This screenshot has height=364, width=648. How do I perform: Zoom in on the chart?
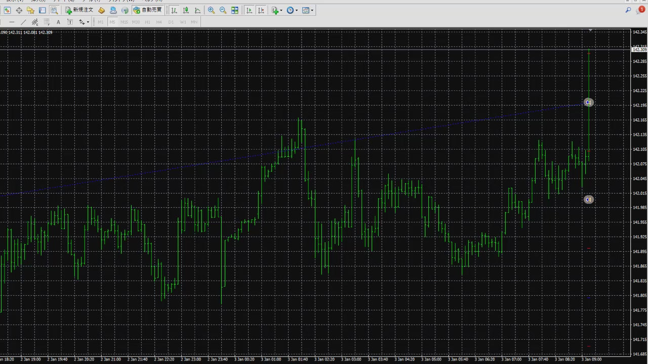[211, 10]
